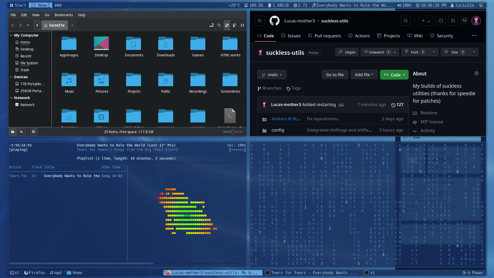Switch Nemo to icon view

[227, 25]
